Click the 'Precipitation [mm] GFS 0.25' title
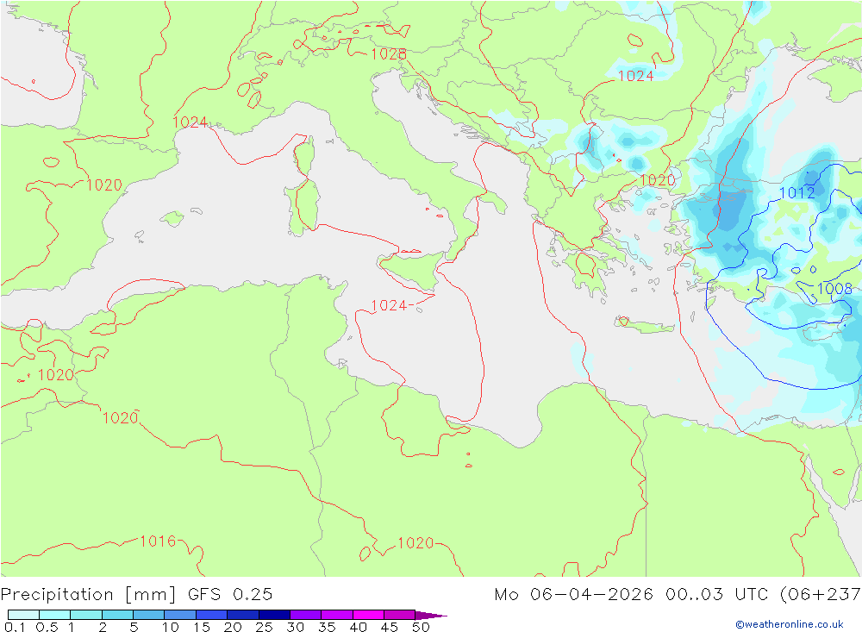The height and width of the screenshot is (632, 862). 136,595
